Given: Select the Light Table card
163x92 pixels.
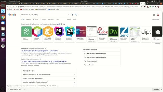Looking at the screenshot, I should (x=81, y=34).
